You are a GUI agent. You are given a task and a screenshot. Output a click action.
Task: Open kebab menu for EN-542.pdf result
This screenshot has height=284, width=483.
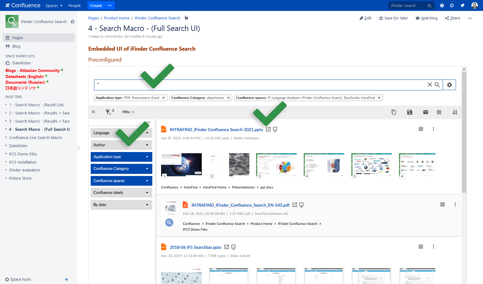click(x=455, y=205)
